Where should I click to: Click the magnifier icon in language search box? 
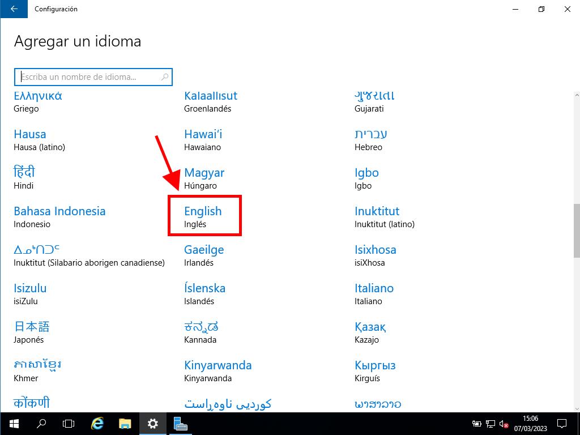click(x=165, y=77)
